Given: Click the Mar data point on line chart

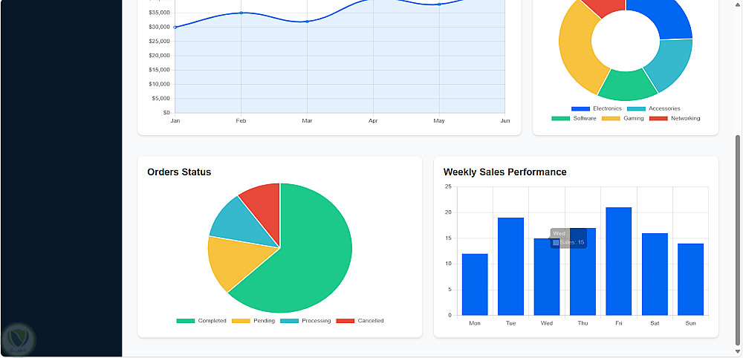Looking at the screenshot, I should point(307,22).
